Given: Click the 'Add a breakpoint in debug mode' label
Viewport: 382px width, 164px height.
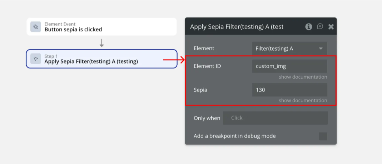Looking at the screenshot, I should pyautogui.click(x=234, y=136).
